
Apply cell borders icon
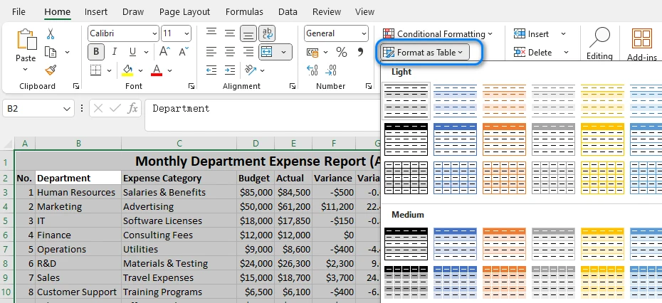pyautogui.click(x=96, y=70)
